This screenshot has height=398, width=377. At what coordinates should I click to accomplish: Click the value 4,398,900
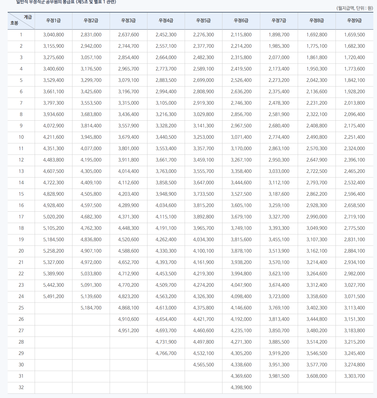tap(241, 387)
